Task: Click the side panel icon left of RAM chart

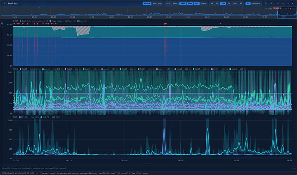Action: tap(2, 24)
